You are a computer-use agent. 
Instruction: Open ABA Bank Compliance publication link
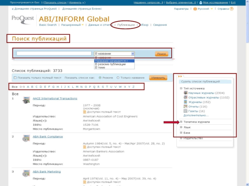coord(48,136)
